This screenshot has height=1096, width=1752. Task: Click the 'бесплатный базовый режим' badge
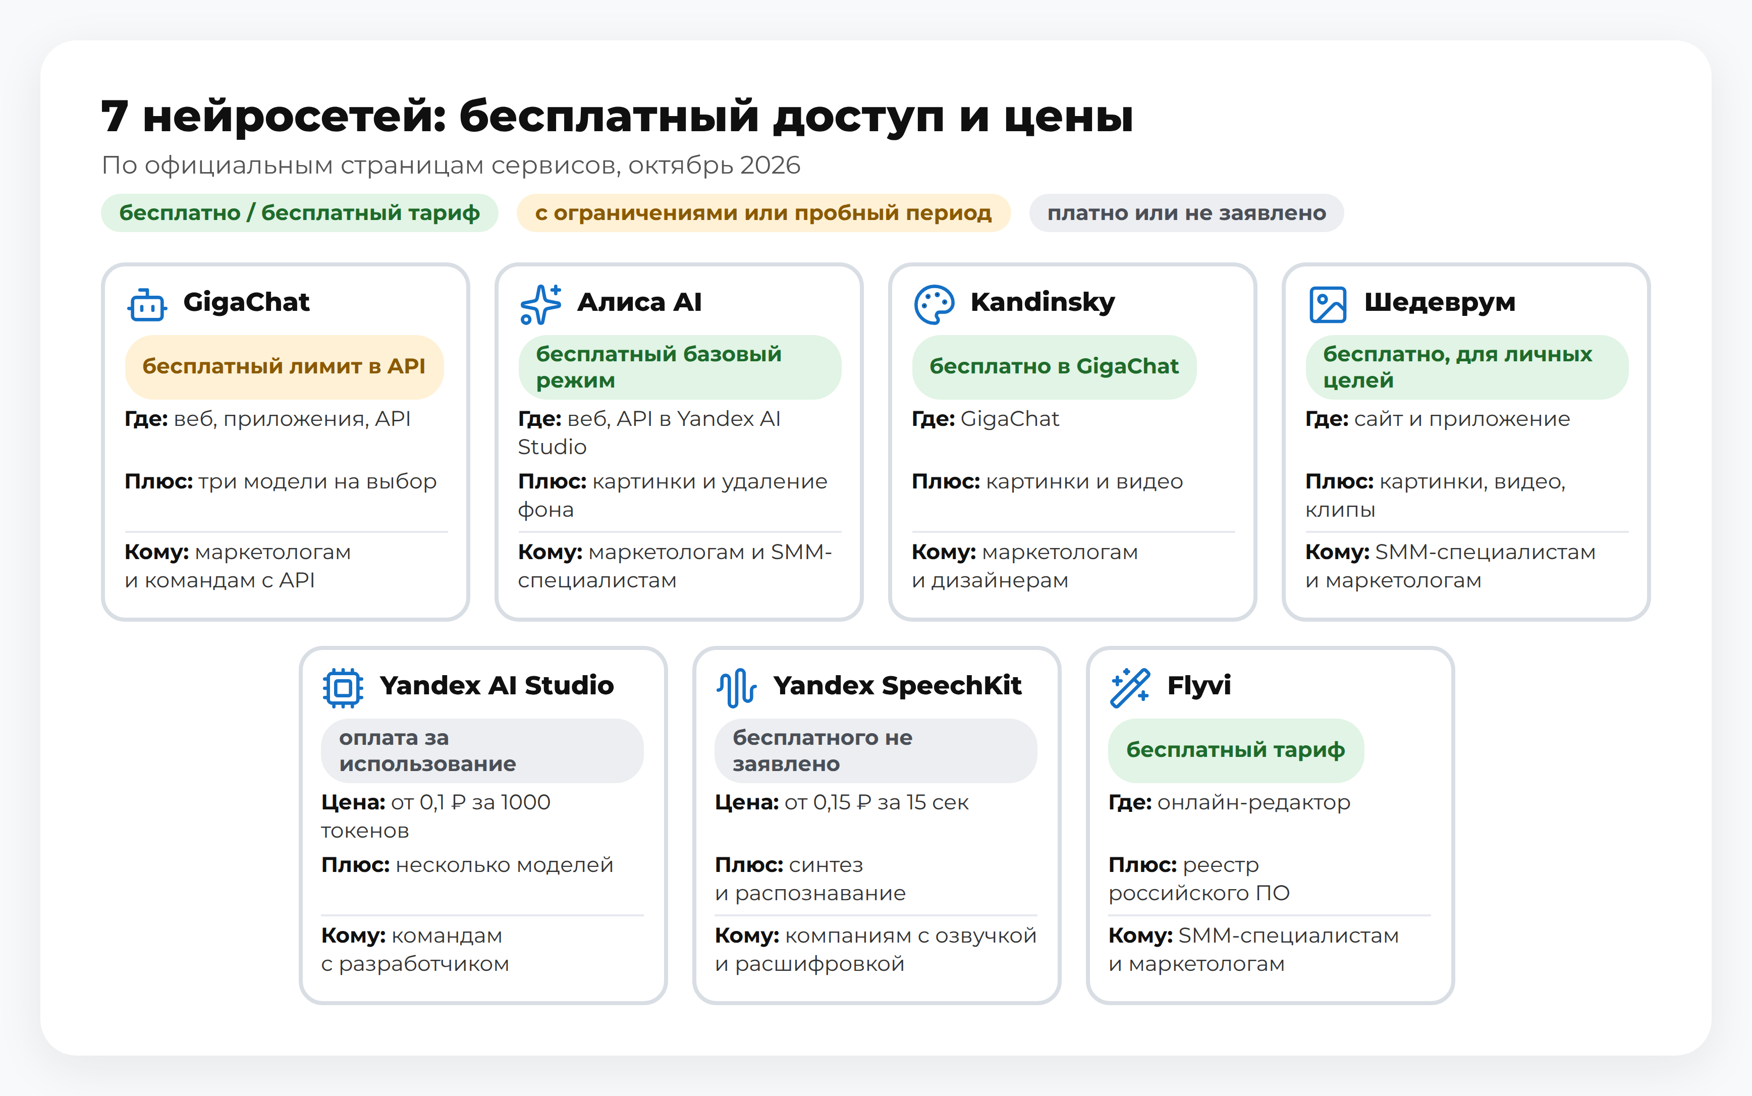(x=680, y=367)
